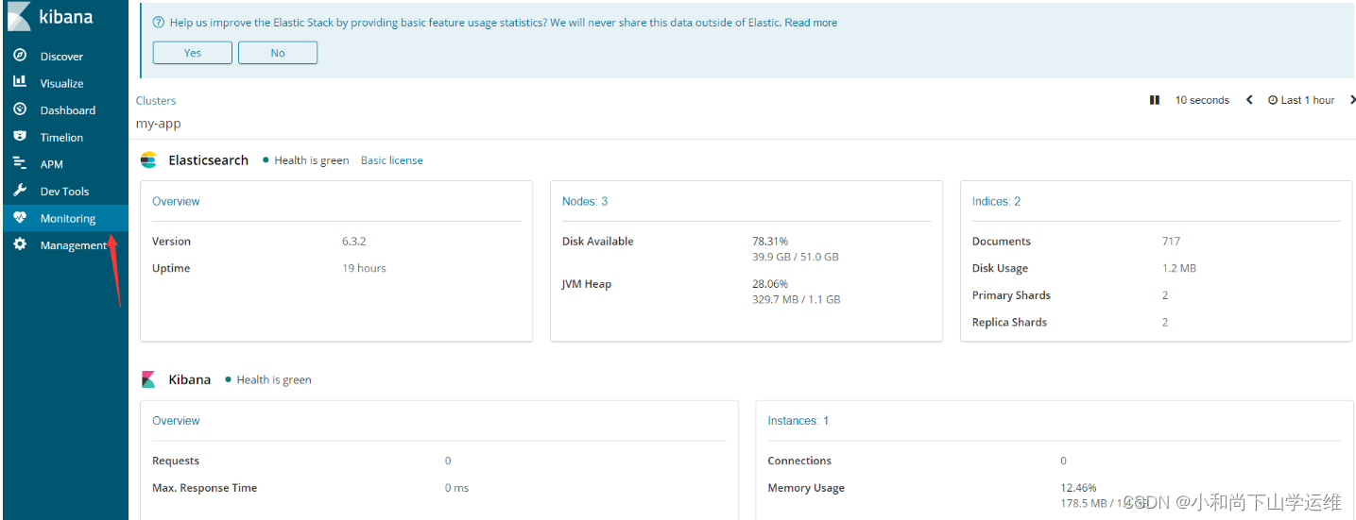Go to previous time range arrow
1356x520 pixels.
click(1249, 100)
